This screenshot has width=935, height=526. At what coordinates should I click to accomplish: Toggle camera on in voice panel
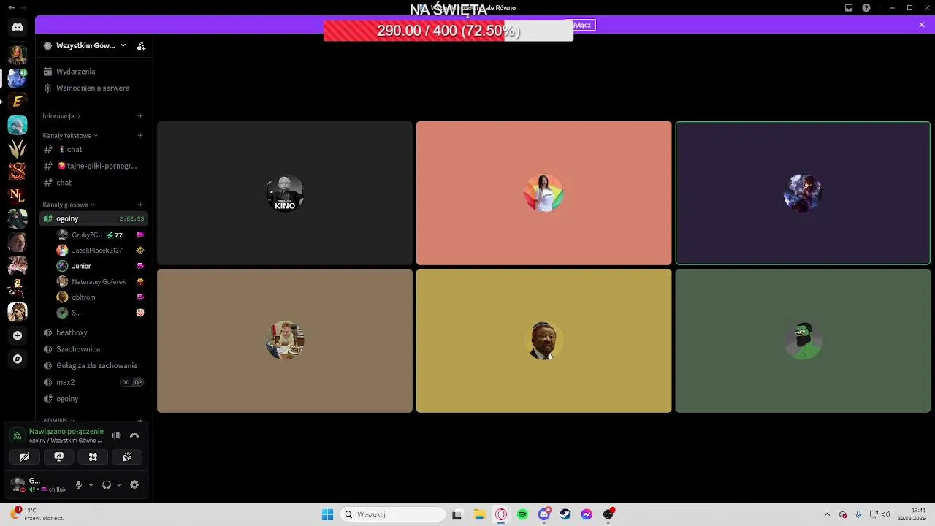tap(25, 457)
